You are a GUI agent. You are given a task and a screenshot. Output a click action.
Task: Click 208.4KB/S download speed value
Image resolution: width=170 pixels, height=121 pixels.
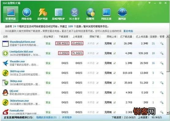62,43
